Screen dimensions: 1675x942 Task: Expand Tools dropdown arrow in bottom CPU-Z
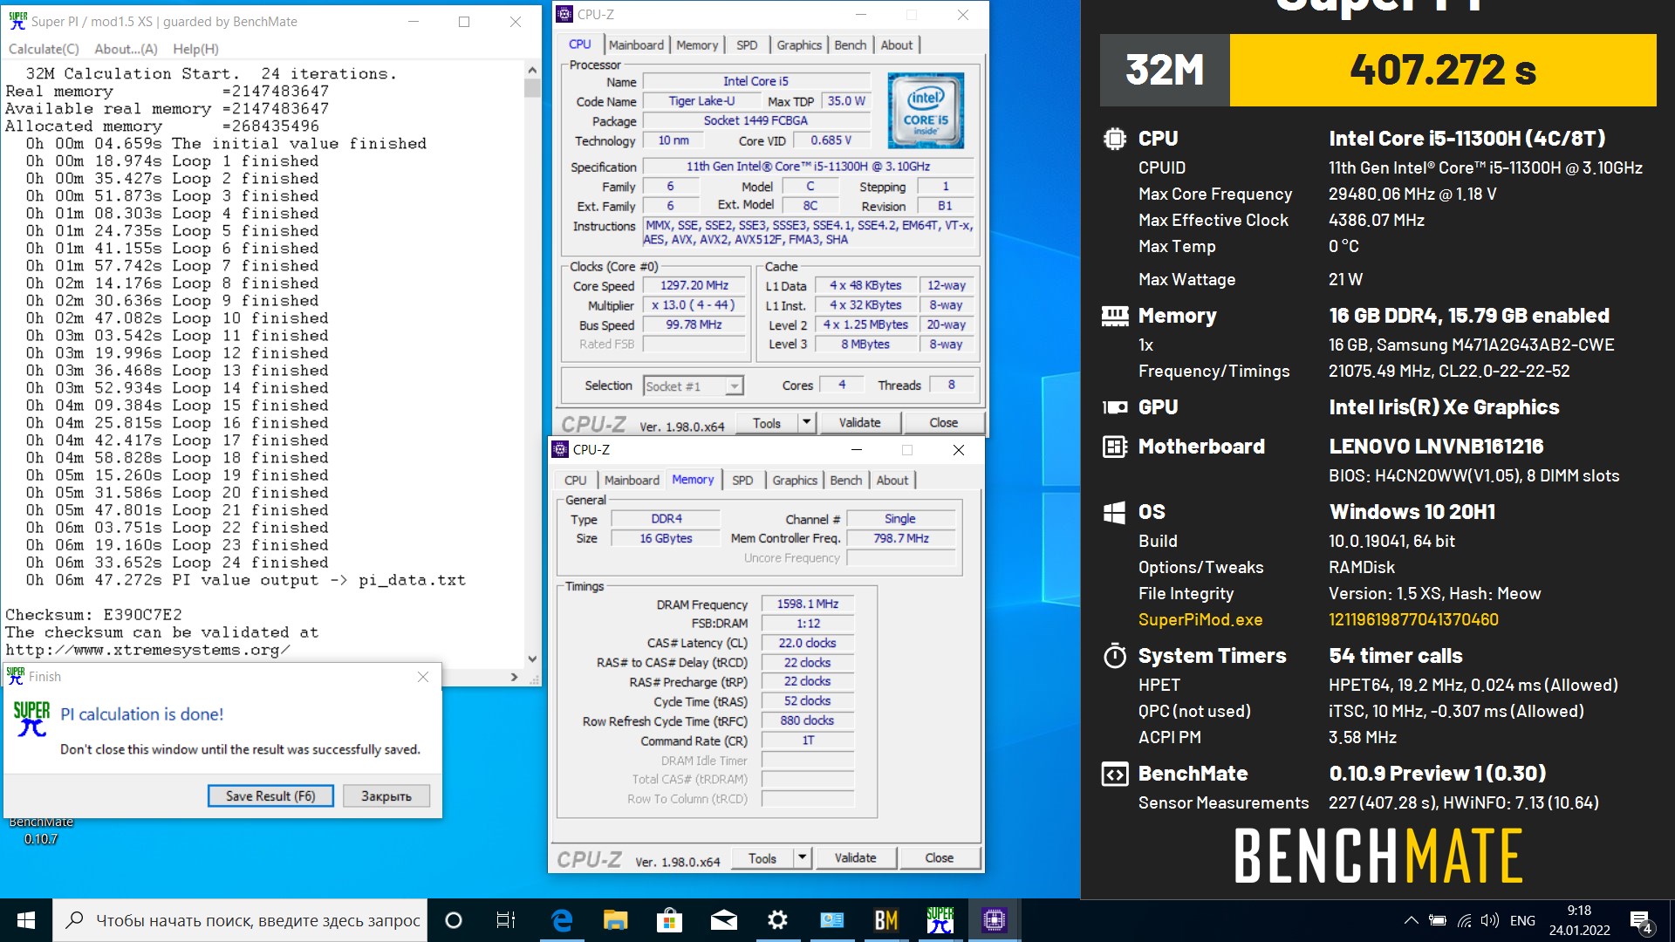click(803, 857)
